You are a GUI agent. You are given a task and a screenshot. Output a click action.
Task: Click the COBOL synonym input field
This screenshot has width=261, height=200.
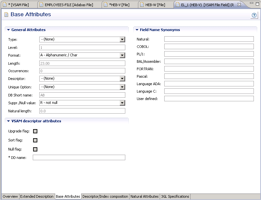pyautogui.click(x=209, y=46)
